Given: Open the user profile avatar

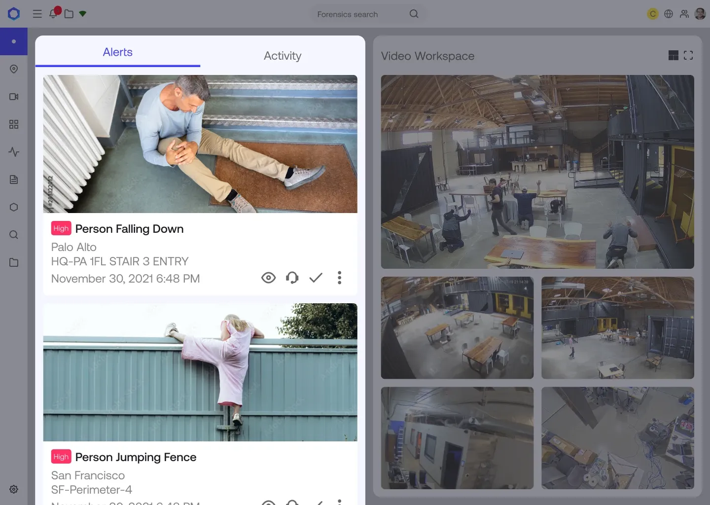Looking at the screenshot, I should [x=700, y=14].
